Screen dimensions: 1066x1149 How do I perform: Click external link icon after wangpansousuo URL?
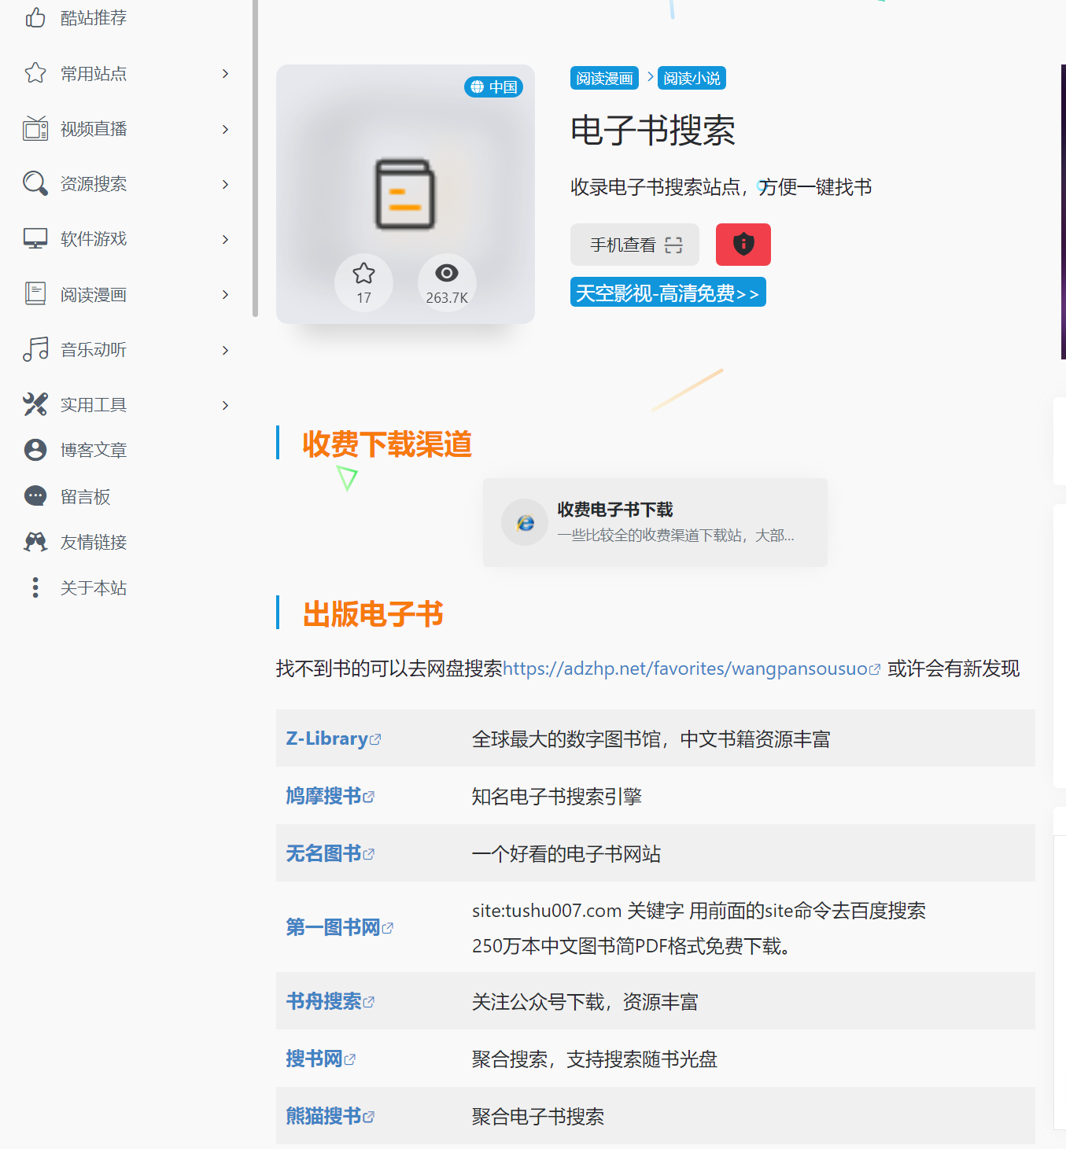point(874,669)
